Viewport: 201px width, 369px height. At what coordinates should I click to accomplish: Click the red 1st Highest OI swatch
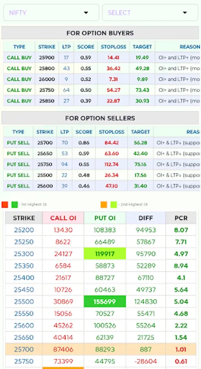5,205
